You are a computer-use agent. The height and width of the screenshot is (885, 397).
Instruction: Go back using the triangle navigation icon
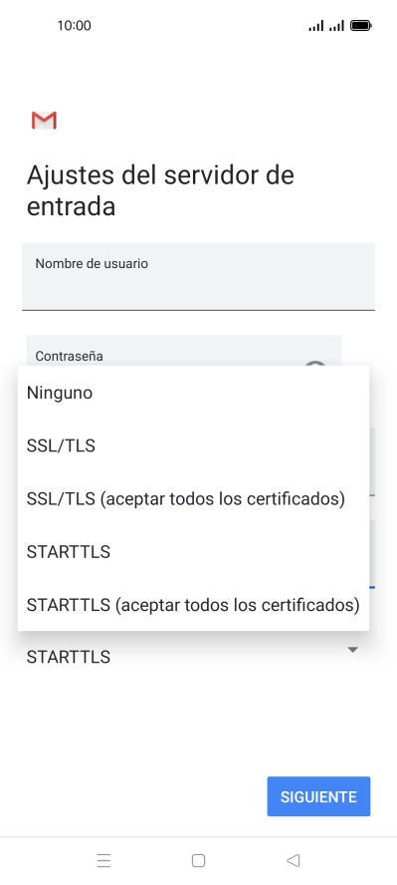point(293,860)
